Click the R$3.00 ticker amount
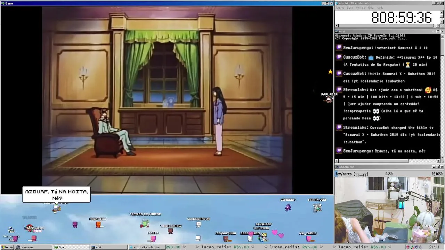Image resolution: width=445 pixels, height=250 pixels. 173,247
